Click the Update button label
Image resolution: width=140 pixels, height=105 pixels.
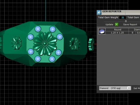click(109, 24)
